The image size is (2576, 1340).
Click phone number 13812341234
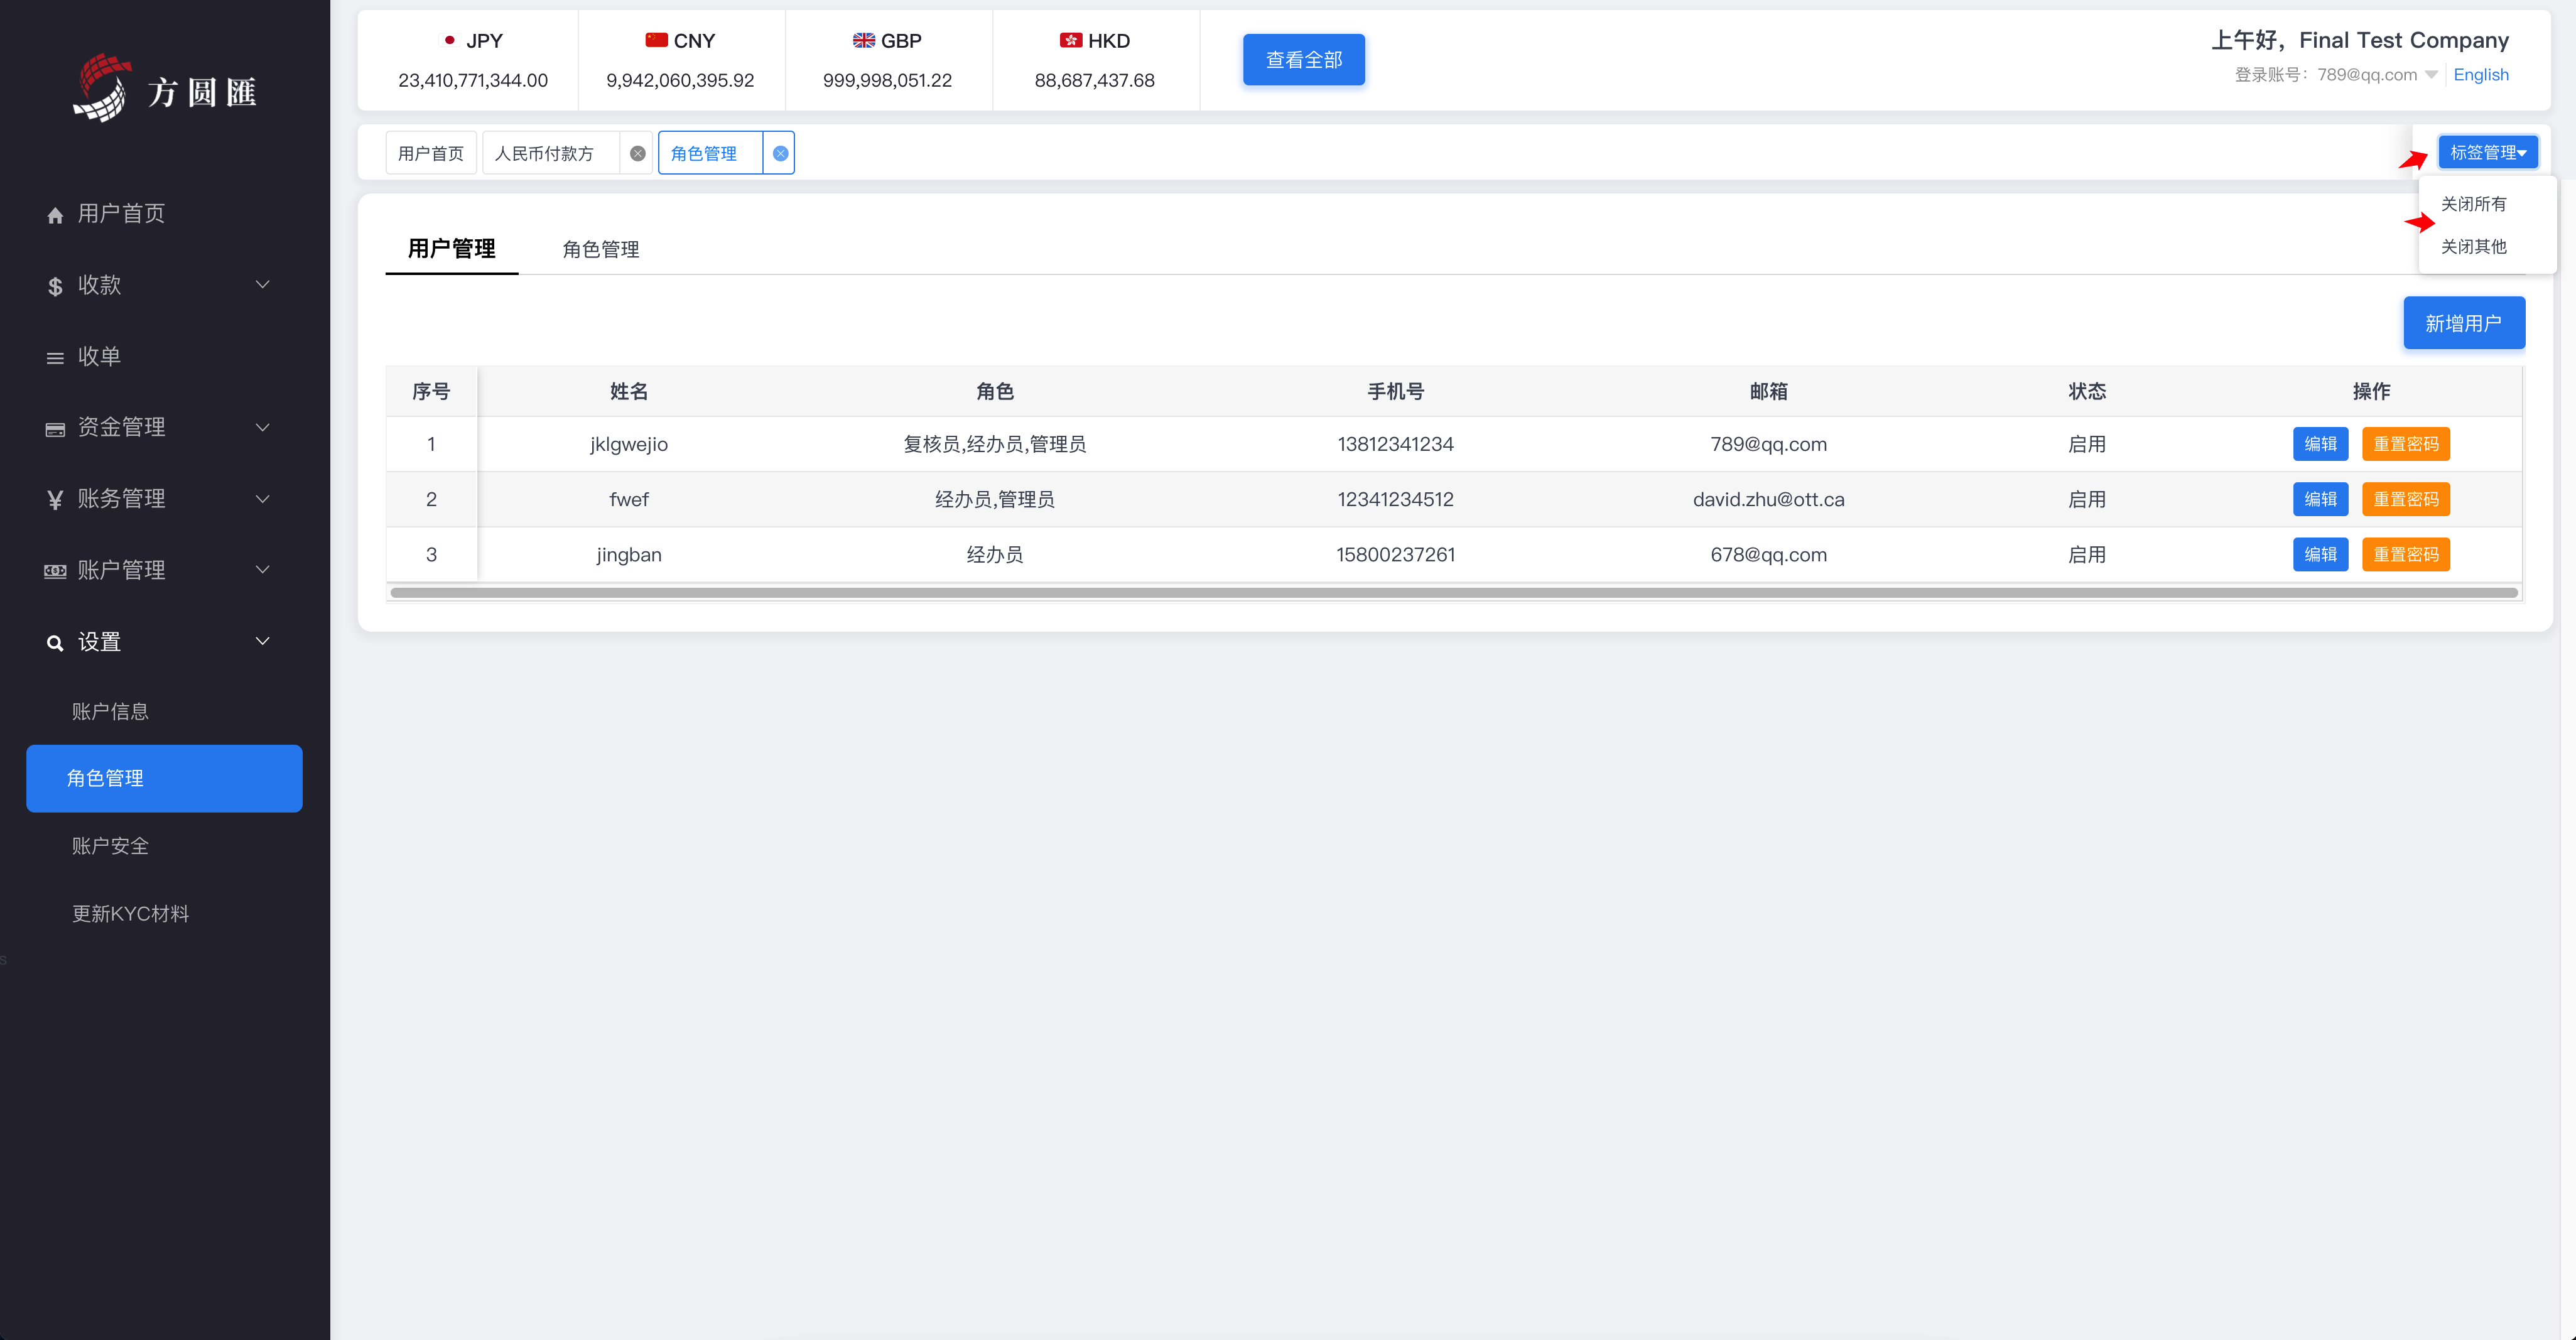pyautogui.click(x=1395, y=444)
